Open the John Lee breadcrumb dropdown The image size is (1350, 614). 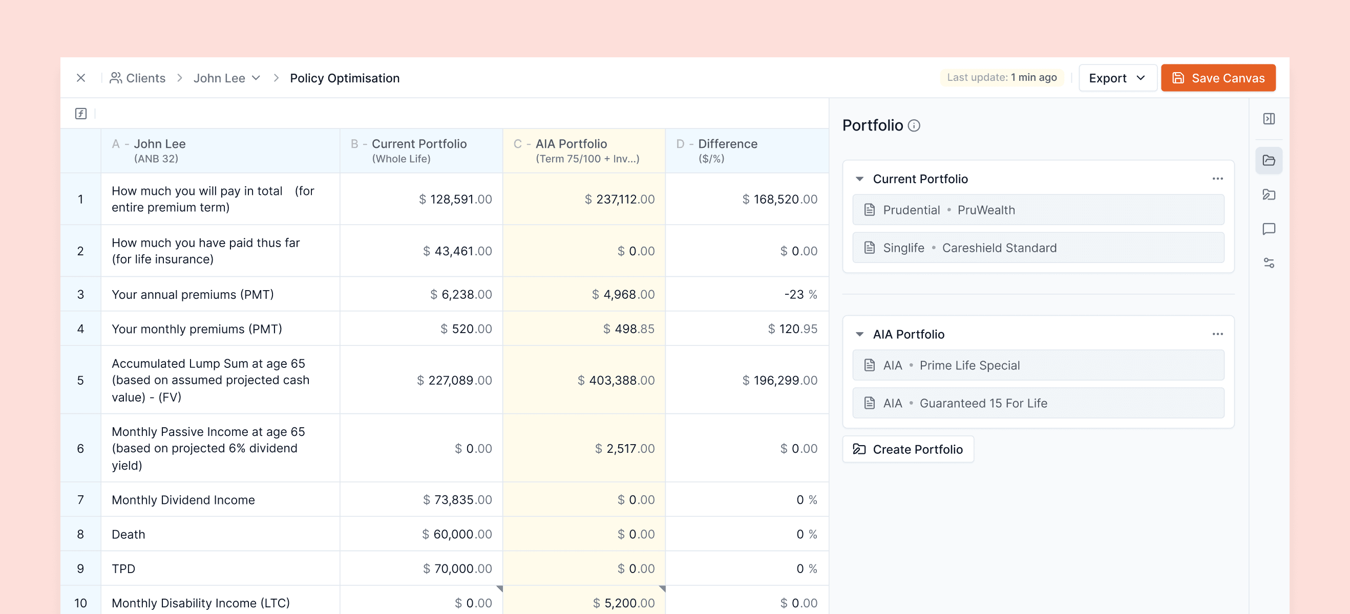coord(256,77)
